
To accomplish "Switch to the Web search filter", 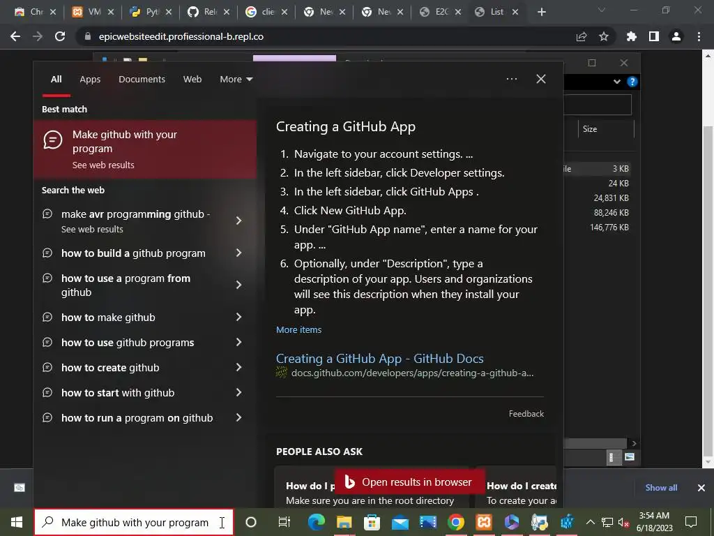I will 192,80.
